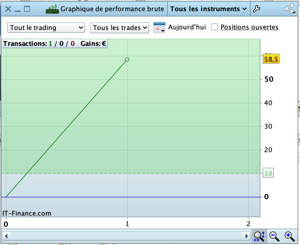This screenshot has height=245, width=300.
Task: Click the Transactions summary label
Action: tap(39, 43)
